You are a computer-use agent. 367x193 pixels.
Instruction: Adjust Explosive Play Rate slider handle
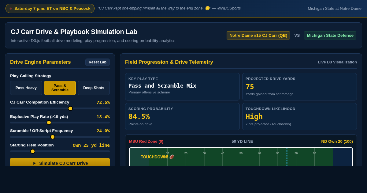[x=49, y=123]
